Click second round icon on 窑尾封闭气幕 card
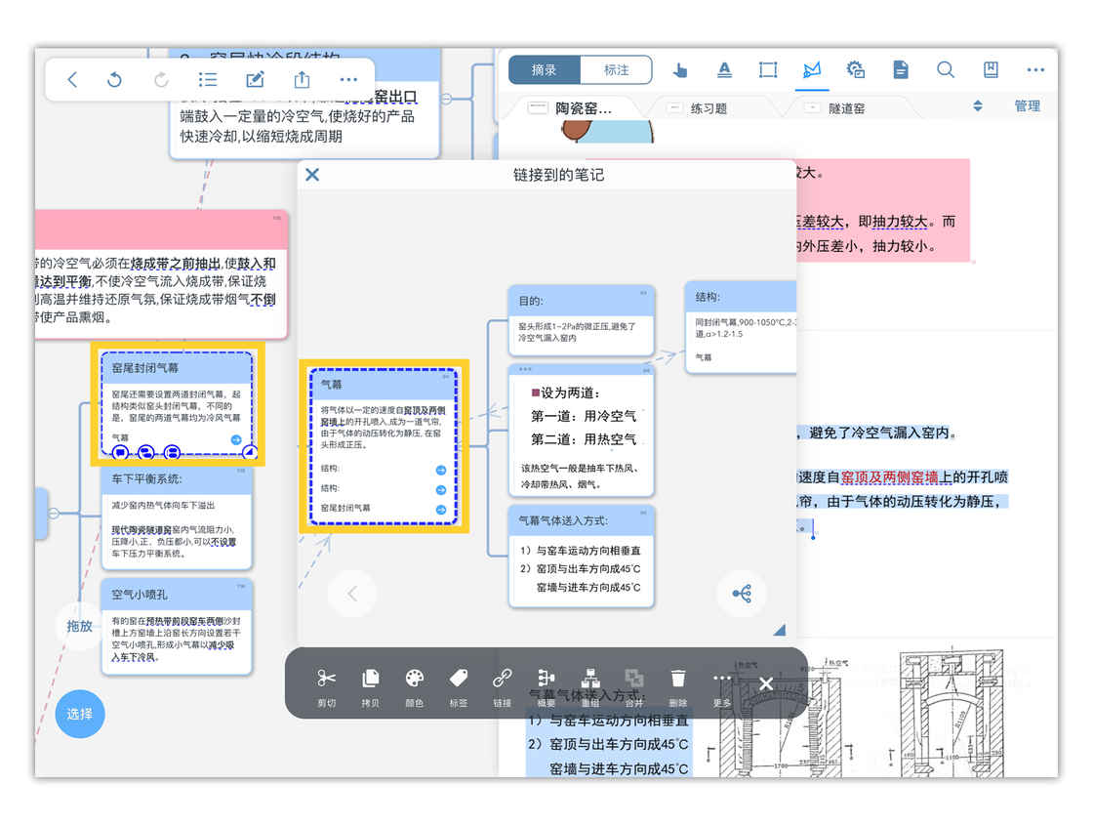 click(145, 453)
